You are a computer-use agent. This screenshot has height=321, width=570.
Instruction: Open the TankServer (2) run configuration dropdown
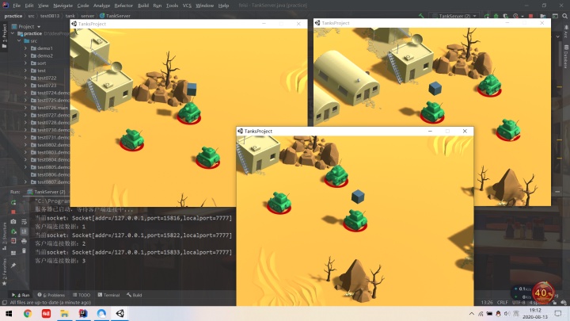click(454, 16)
